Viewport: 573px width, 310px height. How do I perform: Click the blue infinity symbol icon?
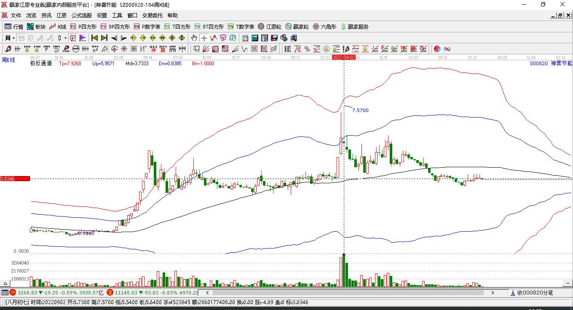[447, 49]
